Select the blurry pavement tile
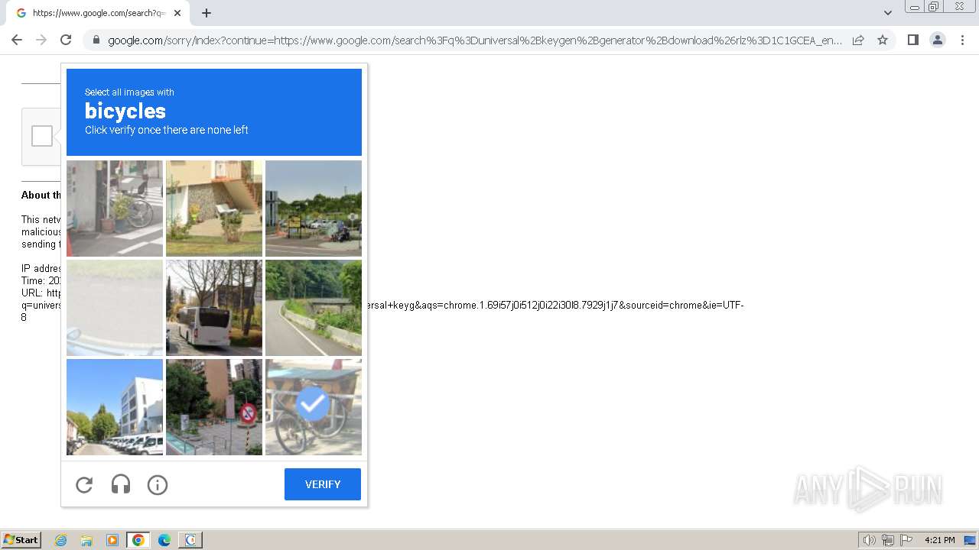This screenshot has height=550, width=979. (x=115, y=308)
